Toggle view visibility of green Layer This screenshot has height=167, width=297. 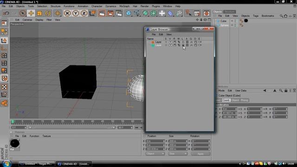click(170, 45)
